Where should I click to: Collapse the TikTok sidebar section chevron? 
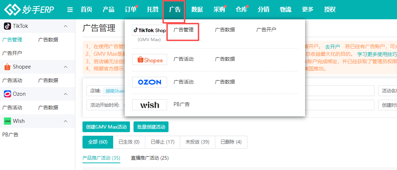pos(66,26)
